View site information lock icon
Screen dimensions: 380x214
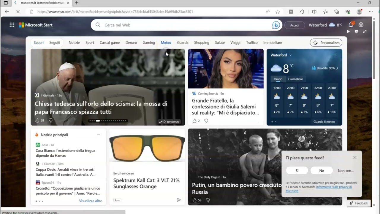point(31,12)
